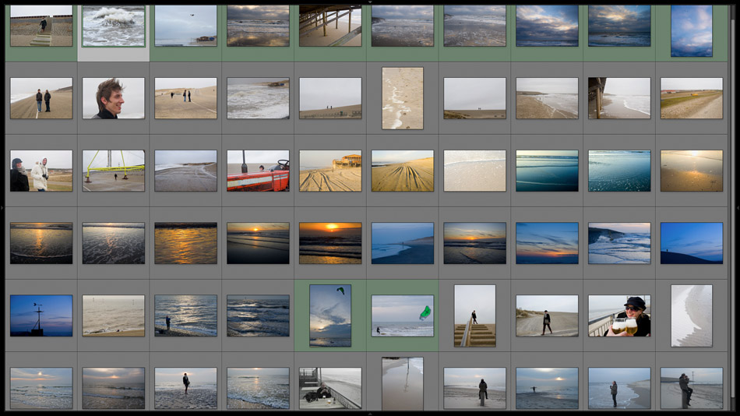Screen dimensions: 740x416
Task: Click the two people walking on beach photo
Action: click(x=41, y=98)
